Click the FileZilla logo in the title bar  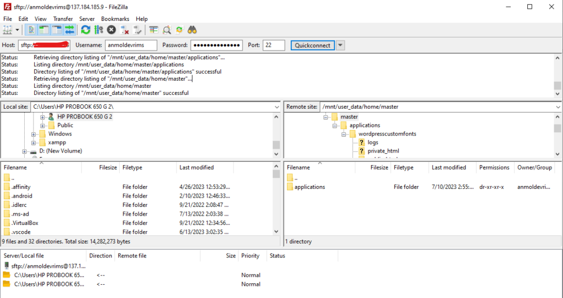click(7, 7)
